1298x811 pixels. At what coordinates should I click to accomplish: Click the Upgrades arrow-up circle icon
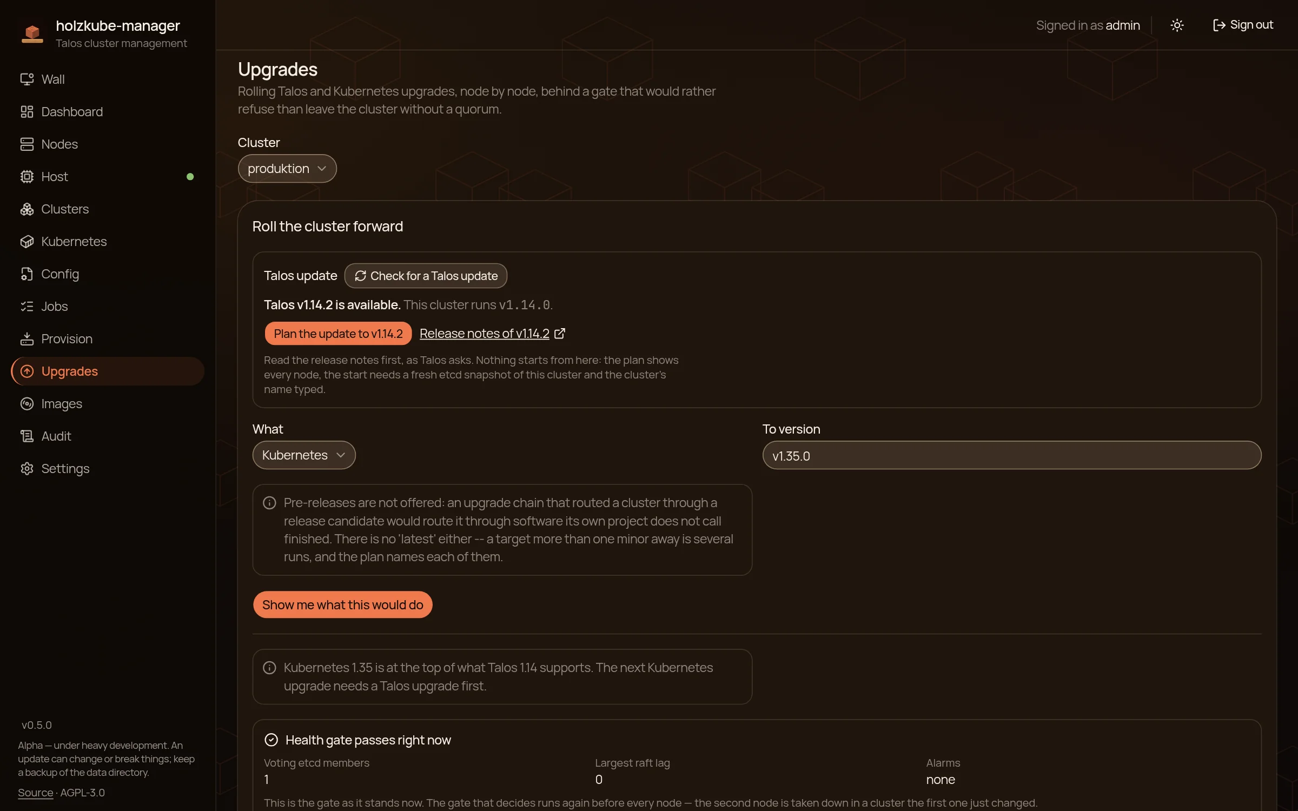[27, 371]
